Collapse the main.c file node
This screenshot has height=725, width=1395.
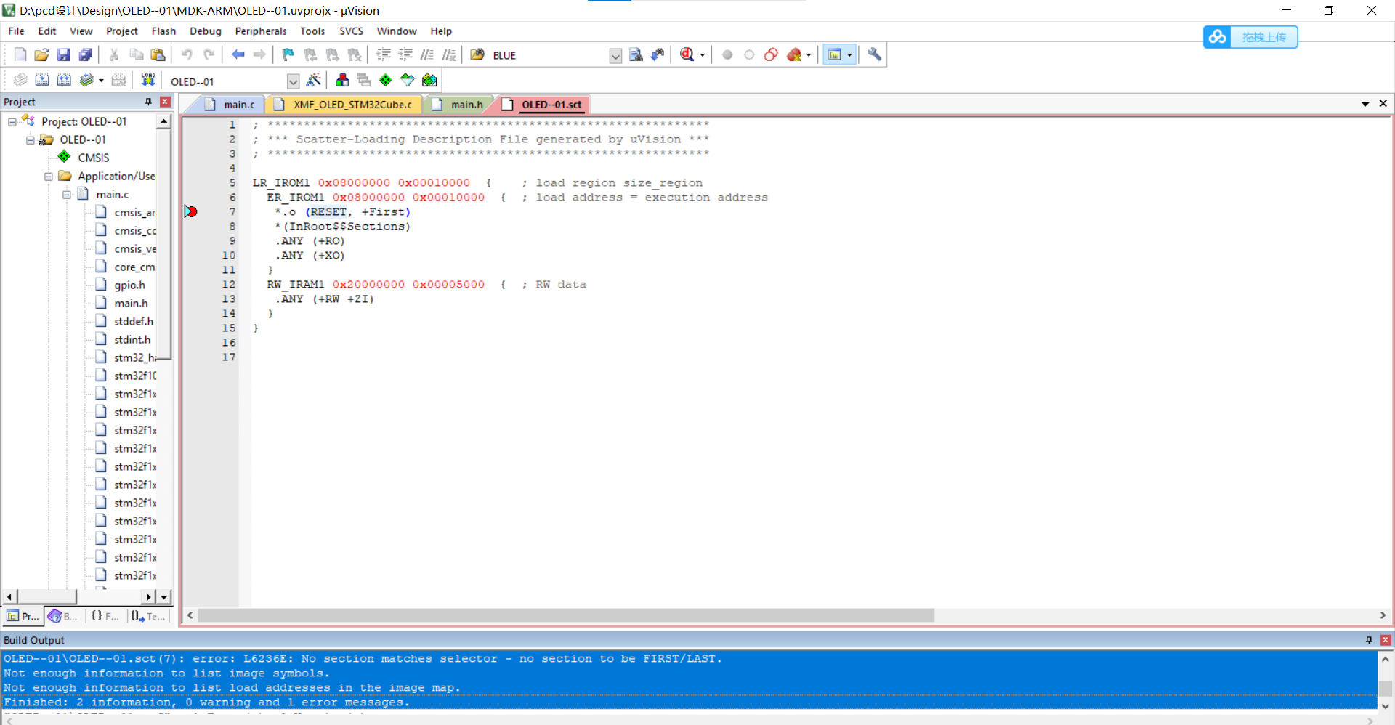click(67, 195)
